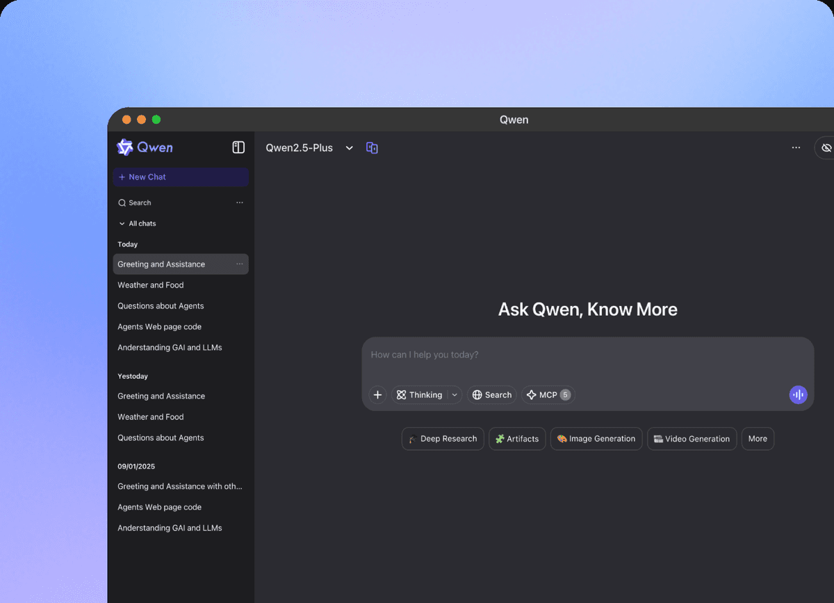Click the Deep Research button

point(443,439)
